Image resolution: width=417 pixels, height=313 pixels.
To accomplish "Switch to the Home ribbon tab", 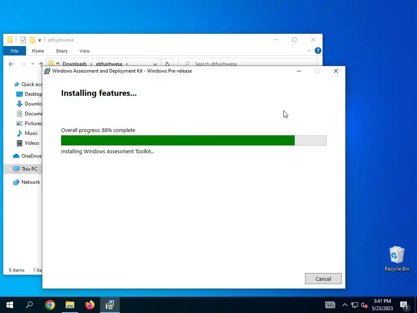I will [x=38, y=51].
